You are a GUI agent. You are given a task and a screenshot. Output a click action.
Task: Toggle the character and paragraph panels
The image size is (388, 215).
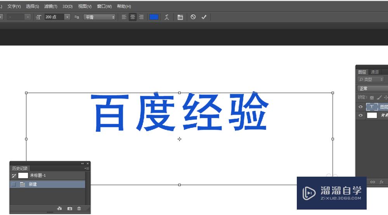(180, 17)
